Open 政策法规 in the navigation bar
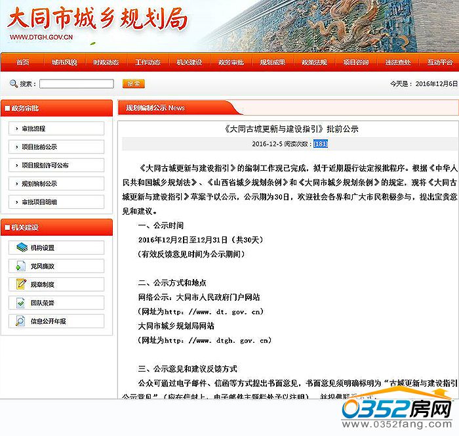The image size is (459, 436). (x=314, y=62)
